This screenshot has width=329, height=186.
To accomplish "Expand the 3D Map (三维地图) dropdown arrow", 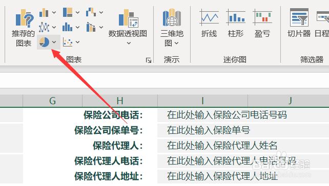I will [x=176, y=43].
